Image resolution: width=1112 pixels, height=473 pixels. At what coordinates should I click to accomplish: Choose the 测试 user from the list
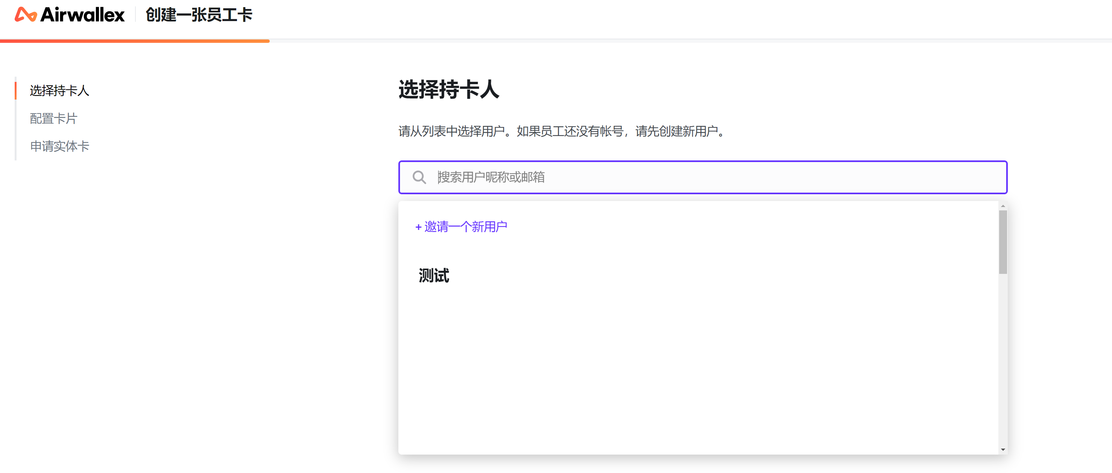click(x=434, y=275)
